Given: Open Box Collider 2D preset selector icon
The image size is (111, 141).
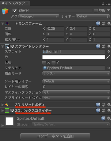Looking at the screenshot, I should 104,110.
